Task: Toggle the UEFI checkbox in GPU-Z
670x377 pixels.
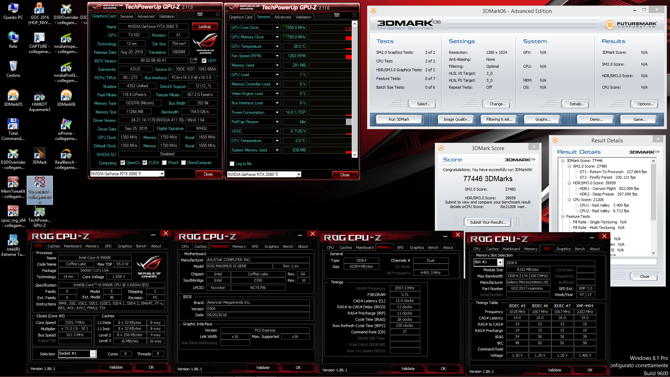Action: [x=204, y=60]
